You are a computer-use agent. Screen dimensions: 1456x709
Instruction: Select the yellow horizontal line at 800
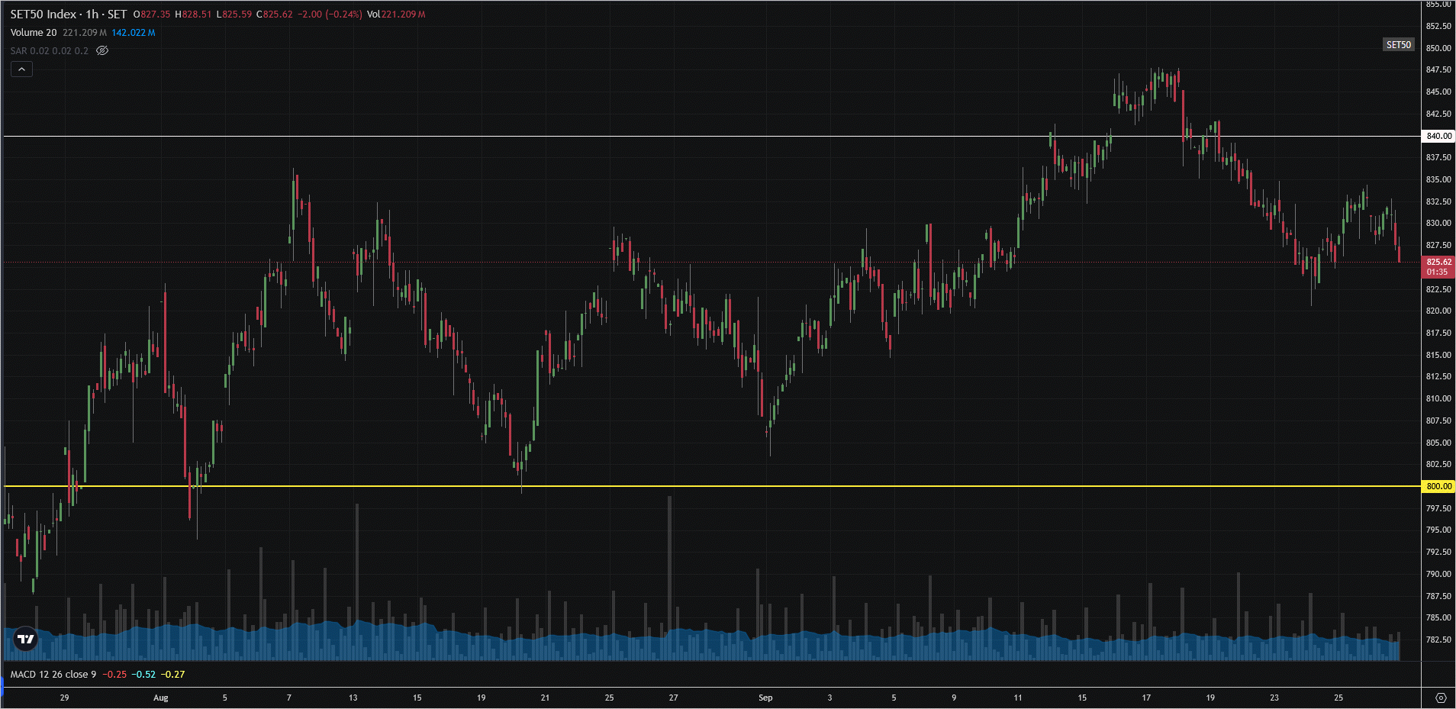(687, 486)
